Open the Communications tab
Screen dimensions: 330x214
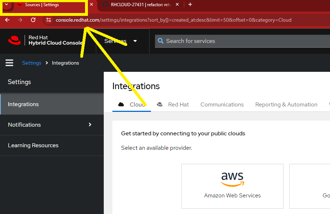[x=222, y=104]
